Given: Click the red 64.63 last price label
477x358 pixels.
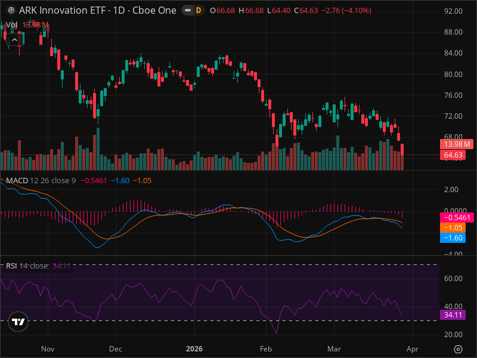Looking at the screenshot, I should click(x=453, y=155).
